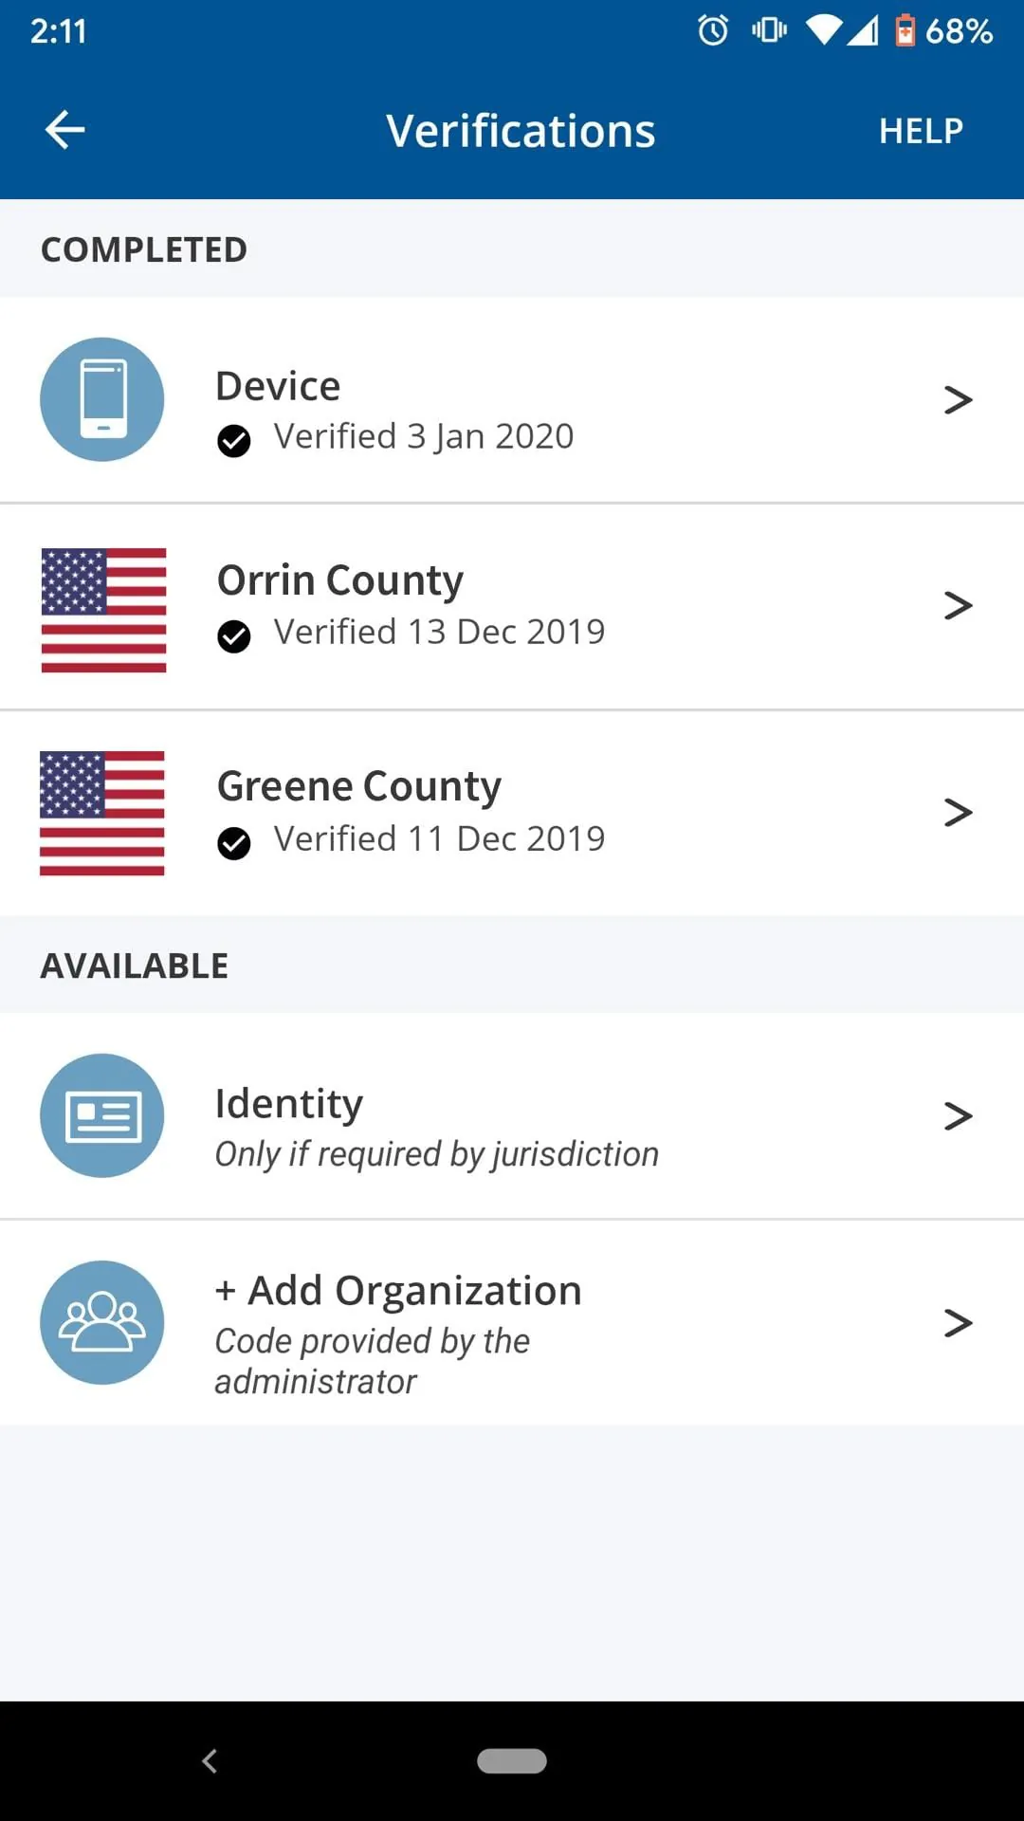Open the HELP link
Screen dimensions: 1024x1821
point(920,131)
